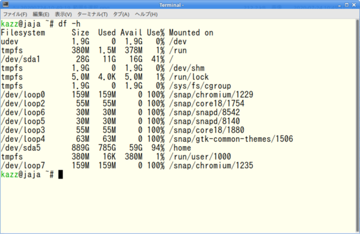Click the '/snap/core18/1880' mount path

coord(206,130)
